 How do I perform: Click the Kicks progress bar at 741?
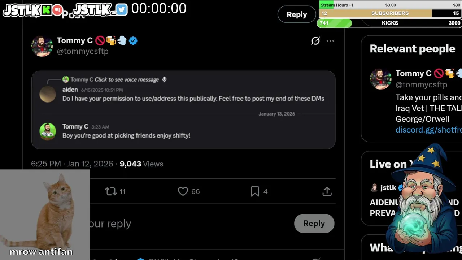334,23
